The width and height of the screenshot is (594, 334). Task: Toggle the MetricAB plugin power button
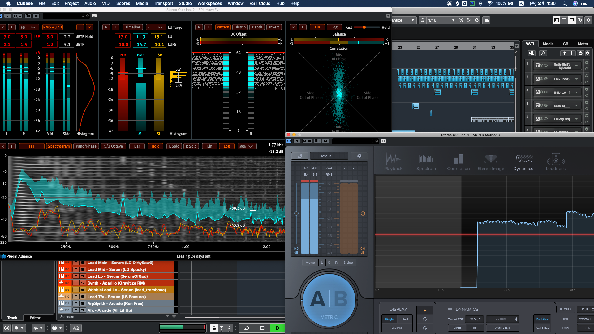[x=289, y=141]
